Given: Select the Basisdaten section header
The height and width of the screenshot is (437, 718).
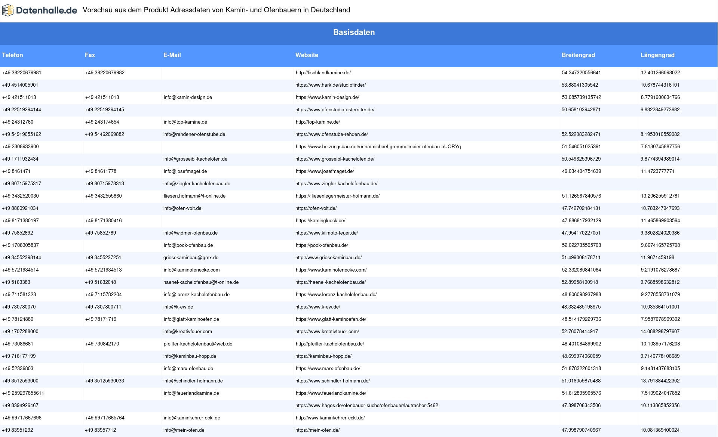Looking at the screenshot, I should click(354, 32).
